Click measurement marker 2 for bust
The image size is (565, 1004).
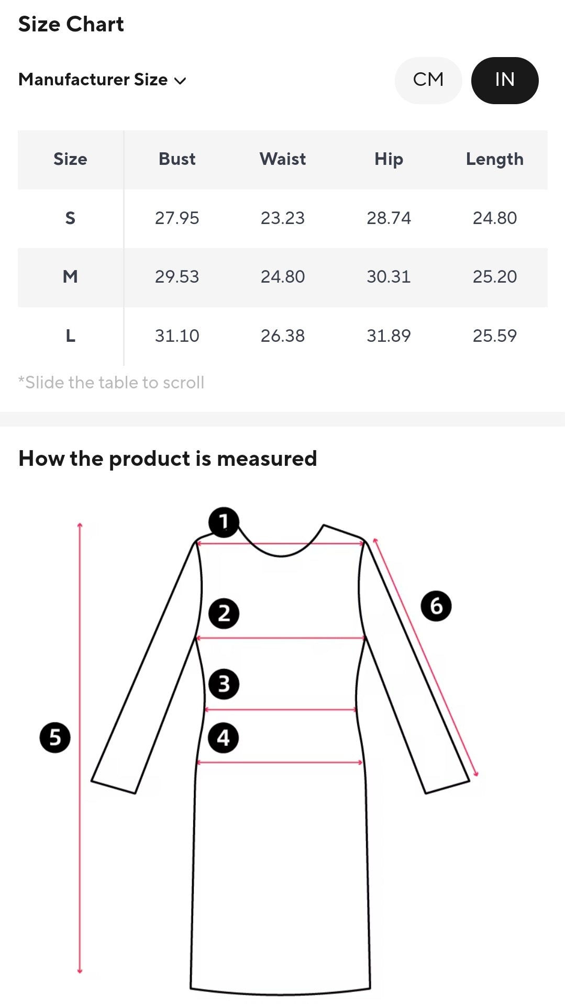[224, 613]
